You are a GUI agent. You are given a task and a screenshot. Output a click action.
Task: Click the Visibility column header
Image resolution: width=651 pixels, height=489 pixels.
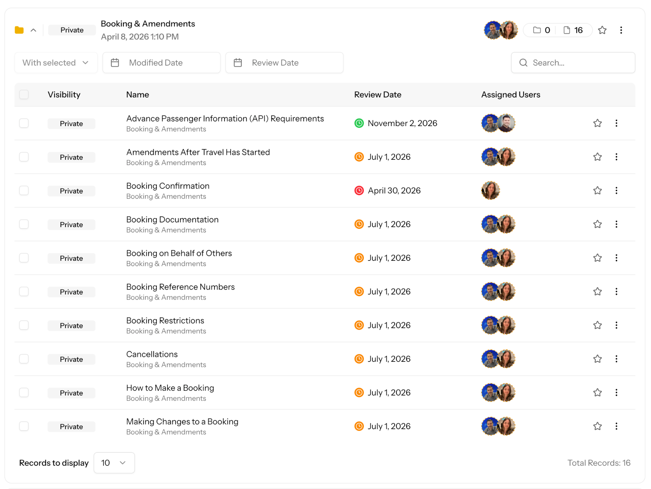tap(64, 95)
